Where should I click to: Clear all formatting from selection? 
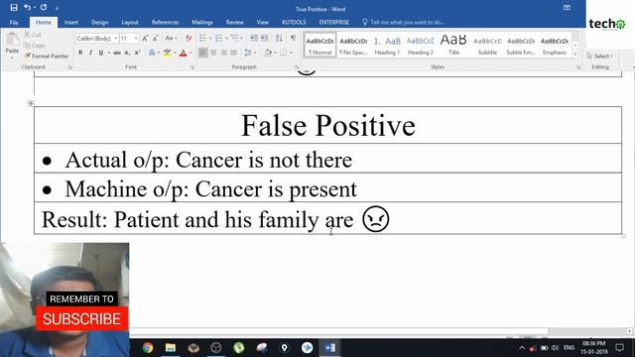click(189, 39)
